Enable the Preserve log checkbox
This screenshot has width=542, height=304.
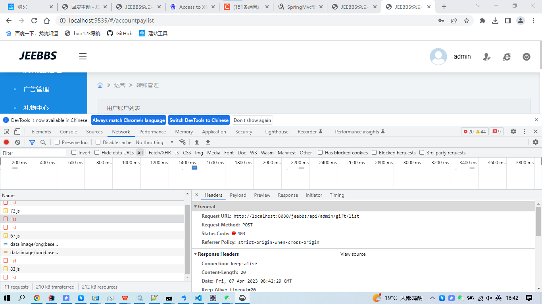pos(57,142)
